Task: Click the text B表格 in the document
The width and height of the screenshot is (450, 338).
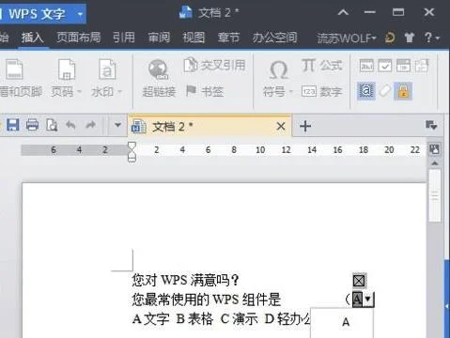Action: click(194, 319)
